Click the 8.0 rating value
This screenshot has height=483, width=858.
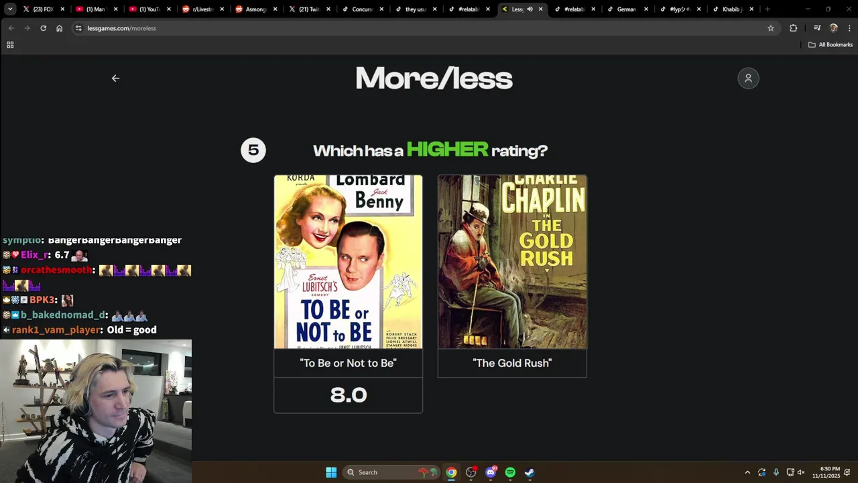tap(349, 395)
